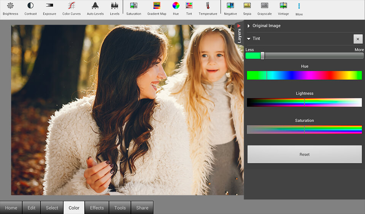Viewport: 365px width, 214px height.
Task: Set value on the Saturation bar
Action: (304, 130)
